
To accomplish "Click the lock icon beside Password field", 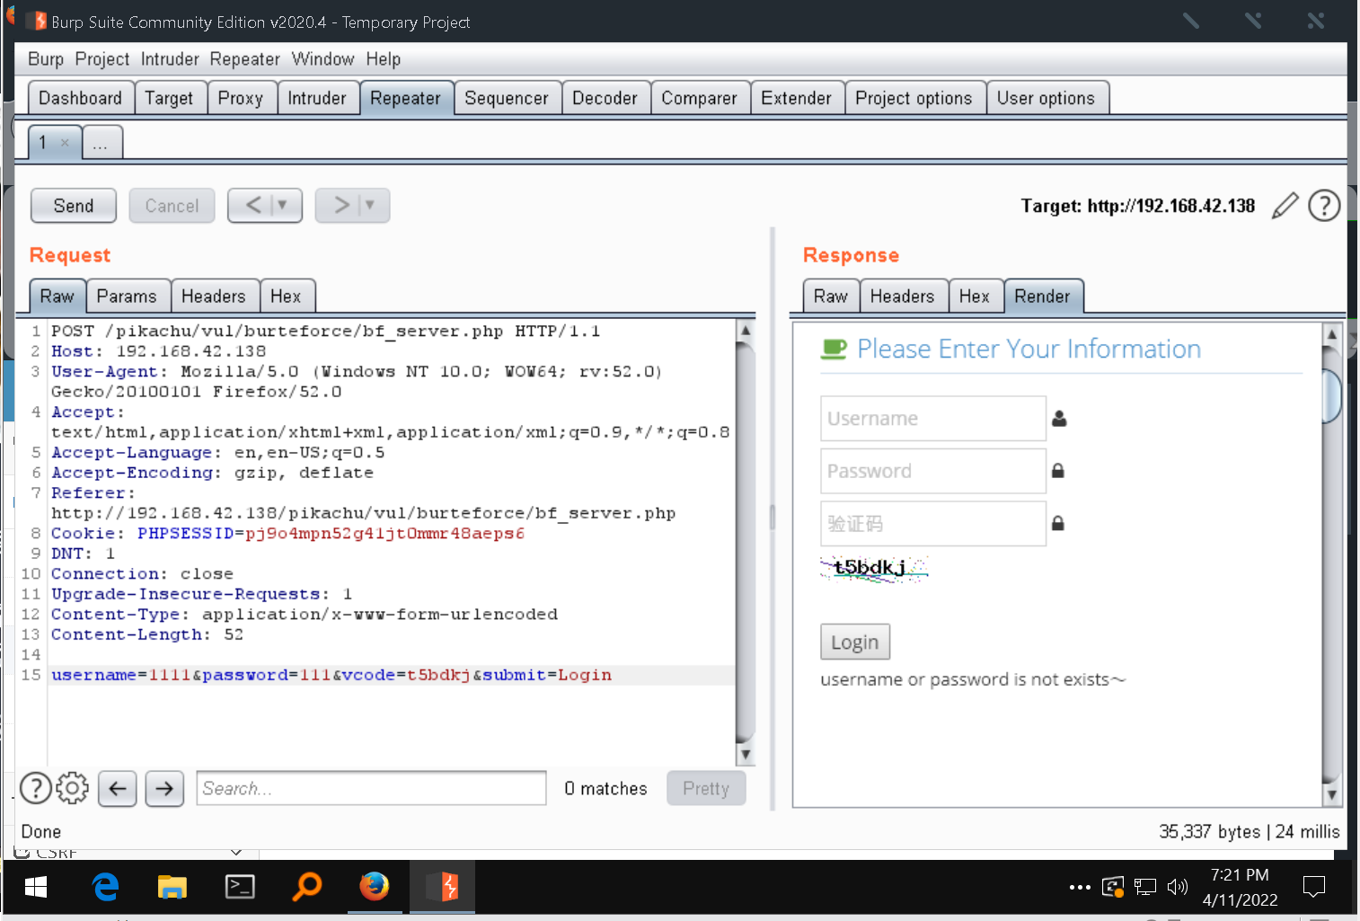I will pos(1058,471).
